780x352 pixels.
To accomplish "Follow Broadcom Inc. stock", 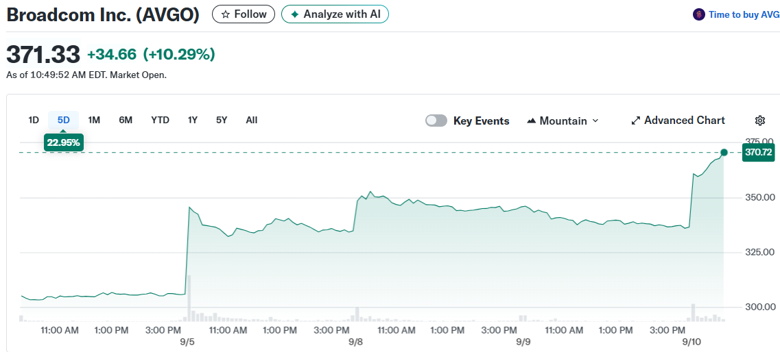I will pyautogui.click(x=244, y=14).
